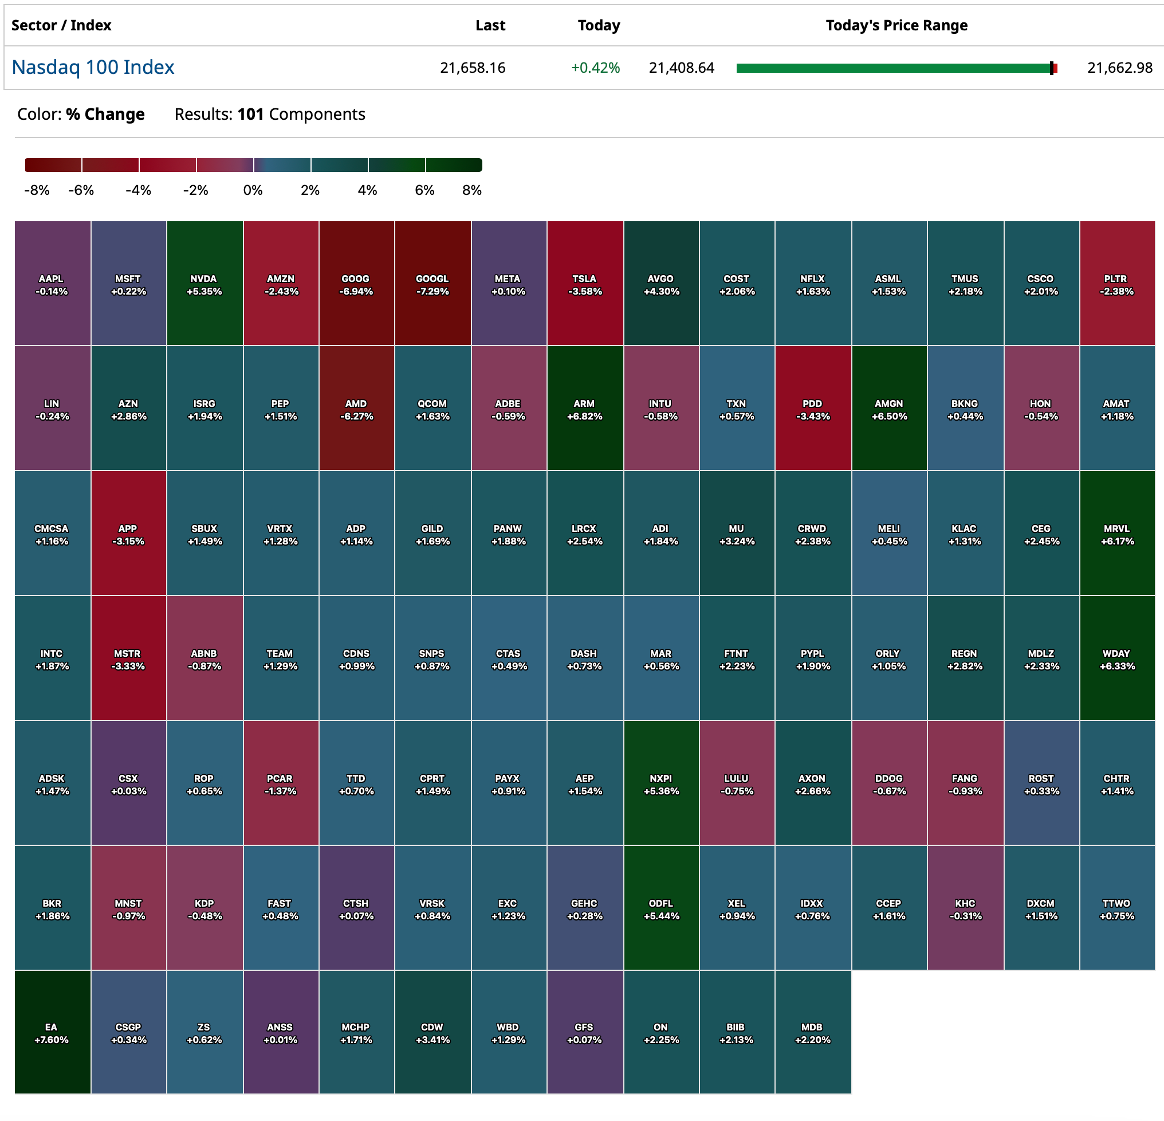Open the Nasdaq 100 Index link

click(x=93, y=67)
